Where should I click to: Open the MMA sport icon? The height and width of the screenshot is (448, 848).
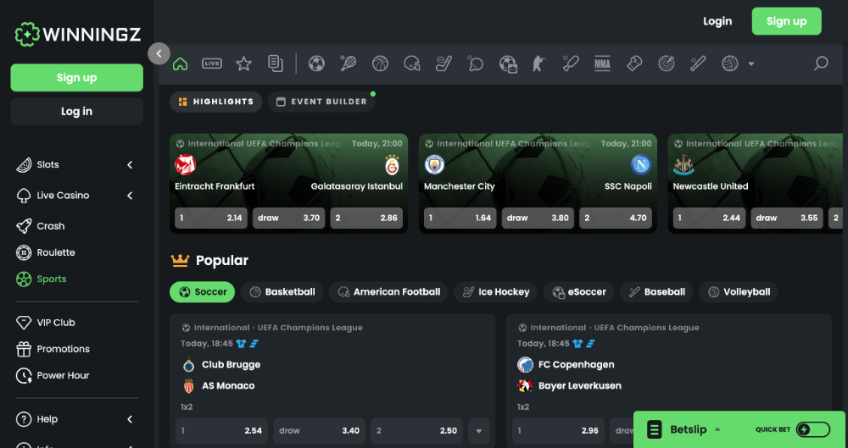pos(602,64)
